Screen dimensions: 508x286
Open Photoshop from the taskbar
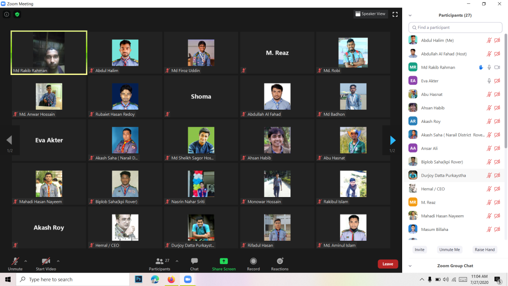pos(138,280)
